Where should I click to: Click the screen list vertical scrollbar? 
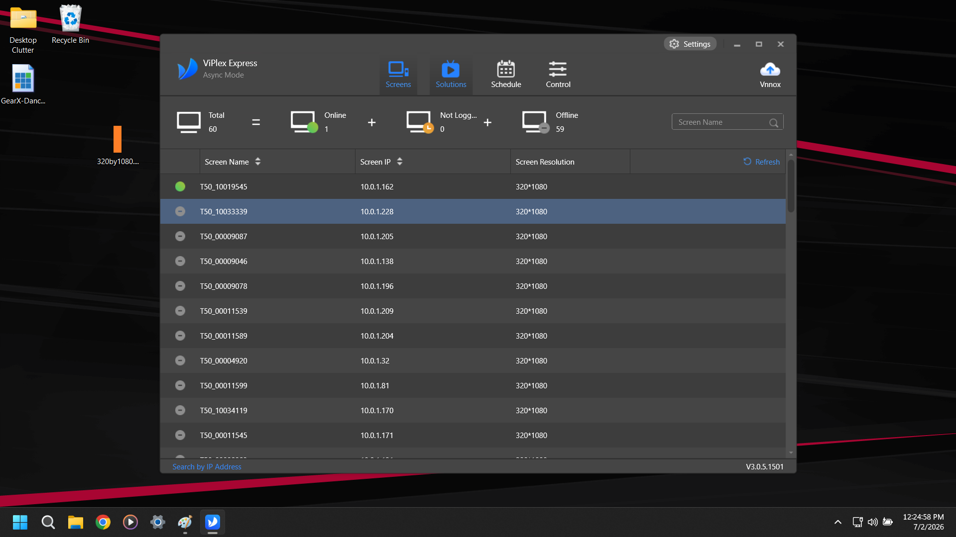click(791, 185)
